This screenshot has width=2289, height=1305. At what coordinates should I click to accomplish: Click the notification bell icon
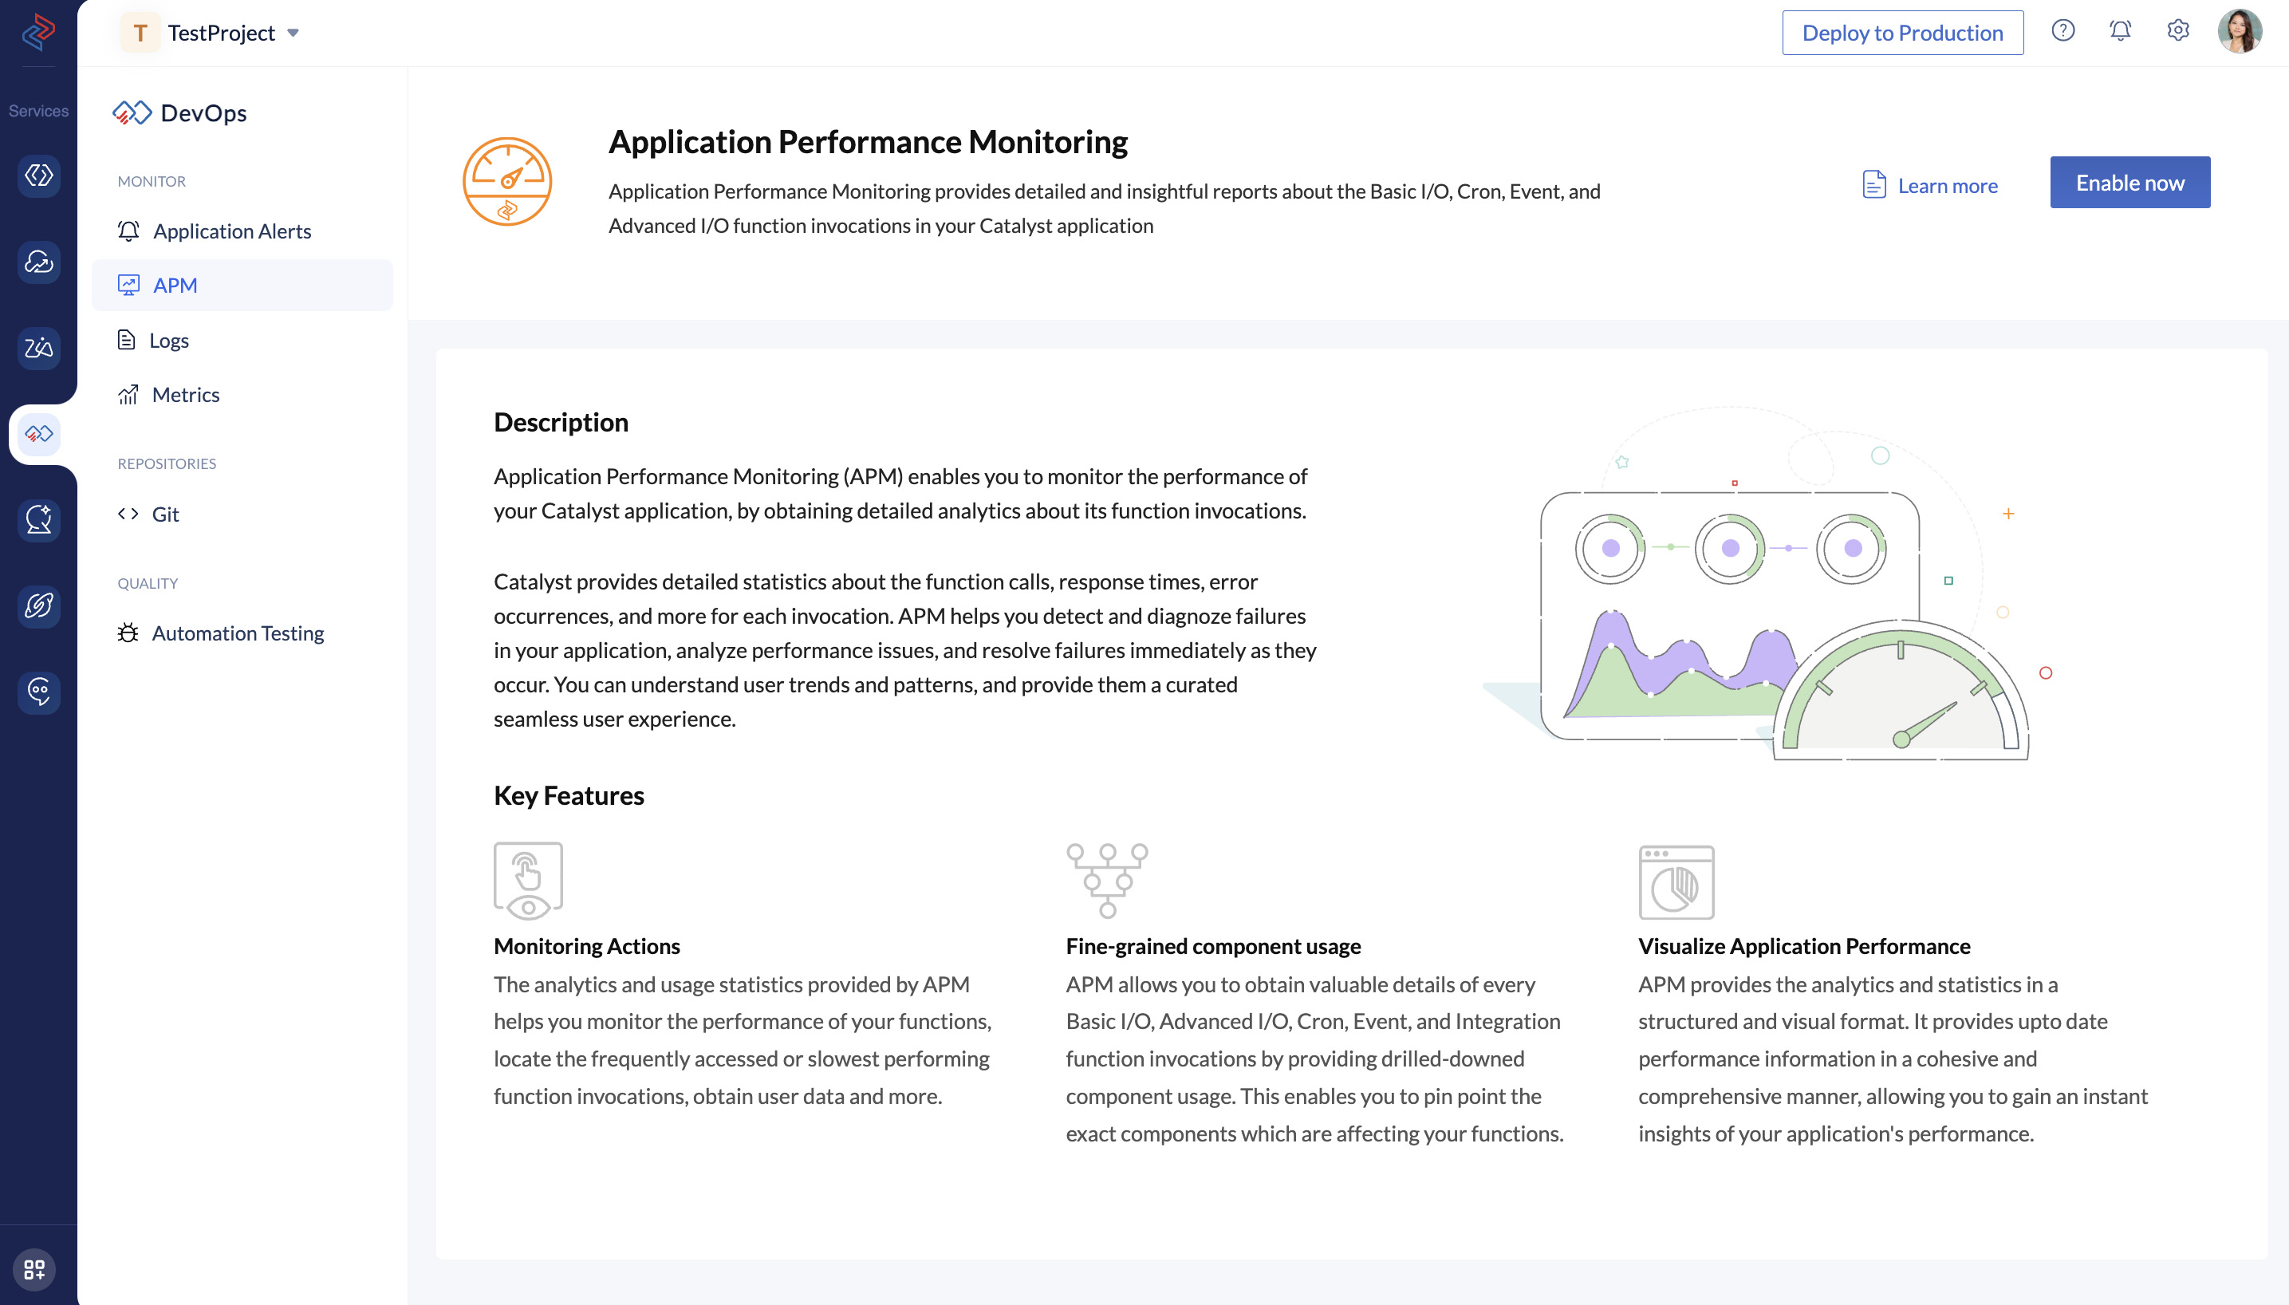tap(2121, 28)
